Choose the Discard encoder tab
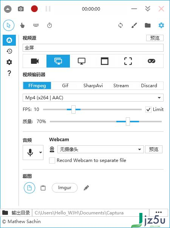Screen dimensions: 170x228 coord(149,85)
